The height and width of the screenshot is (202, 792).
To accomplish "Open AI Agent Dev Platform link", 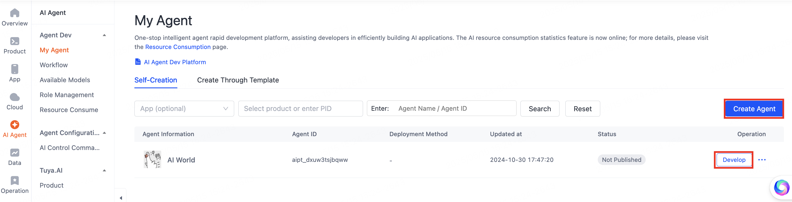I will point(175,62).
